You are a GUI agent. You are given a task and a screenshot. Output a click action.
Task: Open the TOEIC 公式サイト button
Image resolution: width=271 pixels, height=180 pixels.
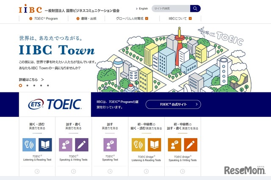click(173, 104)
